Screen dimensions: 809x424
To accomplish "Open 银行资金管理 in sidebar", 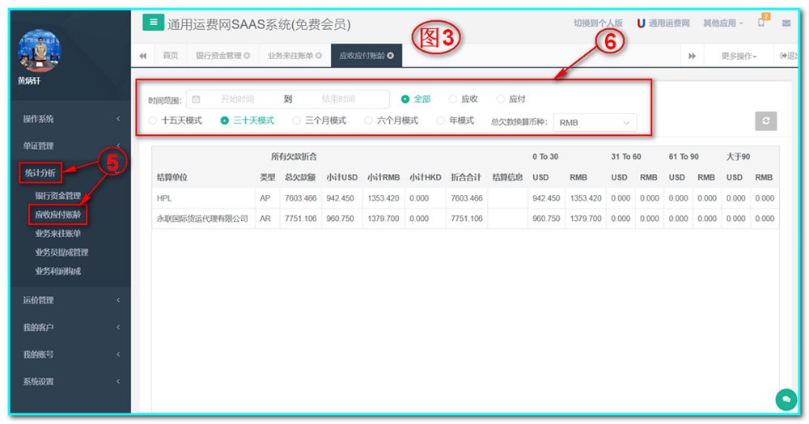I will click(x=57, y=196).
